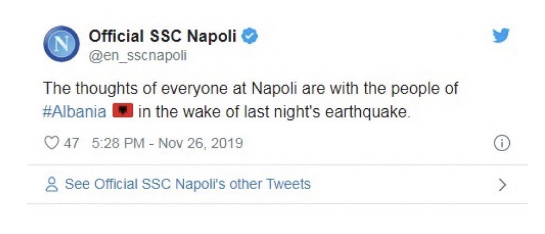545x234 pixels.
Task: Open the @en_sscnapoli handle
Action: pyautogui.click(x=138, y=56)
